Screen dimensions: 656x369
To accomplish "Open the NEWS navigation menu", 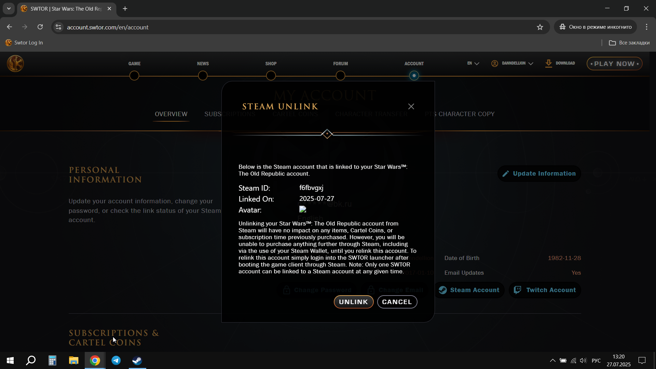I will point(203,64).
